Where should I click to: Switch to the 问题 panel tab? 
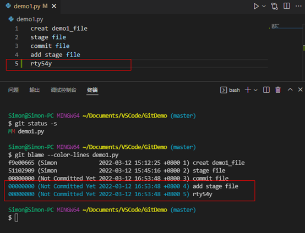(13, 90)
